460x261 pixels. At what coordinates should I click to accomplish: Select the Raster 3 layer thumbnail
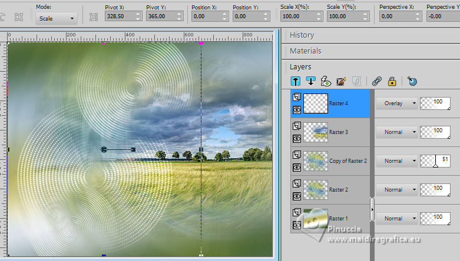[x=316, y=132]
